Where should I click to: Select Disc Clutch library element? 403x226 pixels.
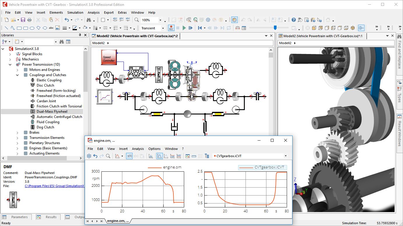tap(45, 85)
